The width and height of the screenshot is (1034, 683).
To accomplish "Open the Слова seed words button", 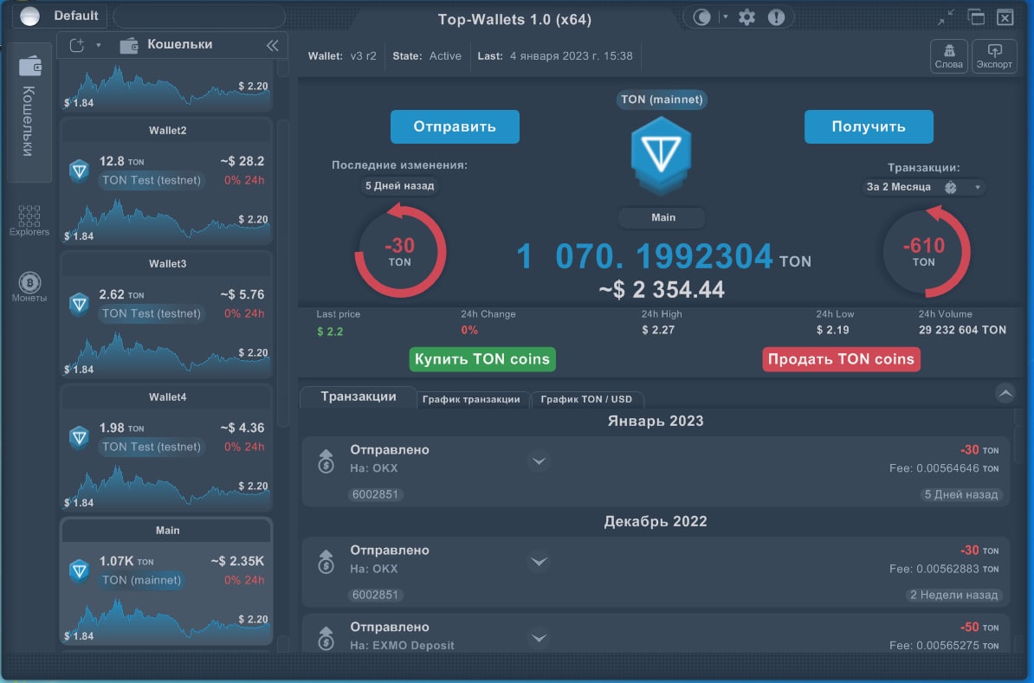I will tap(949, 56).
